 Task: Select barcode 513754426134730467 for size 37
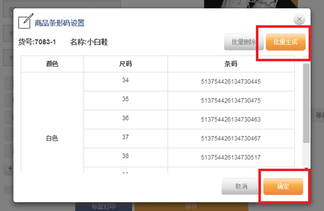(231, 138)
